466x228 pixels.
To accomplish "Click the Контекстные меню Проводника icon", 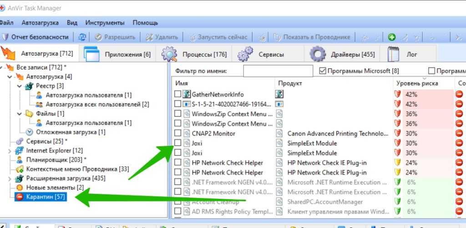I will (x=20, y=169).
